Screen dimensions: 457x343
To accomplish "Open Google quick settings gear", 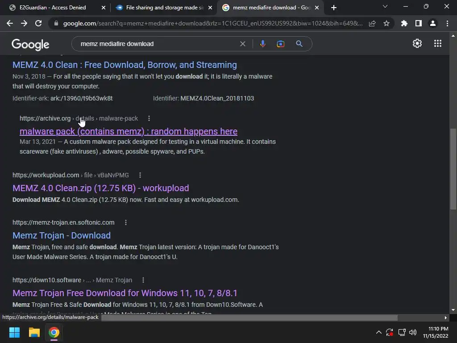I will click(x=417, y=43).
